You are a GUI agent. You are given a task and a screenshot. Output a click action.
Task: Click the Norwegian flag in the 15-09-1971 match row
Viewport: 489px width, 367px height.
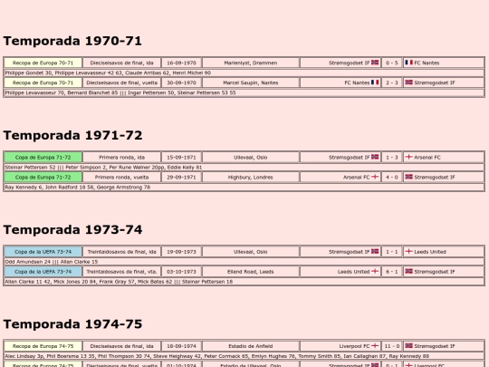point(375,157)
